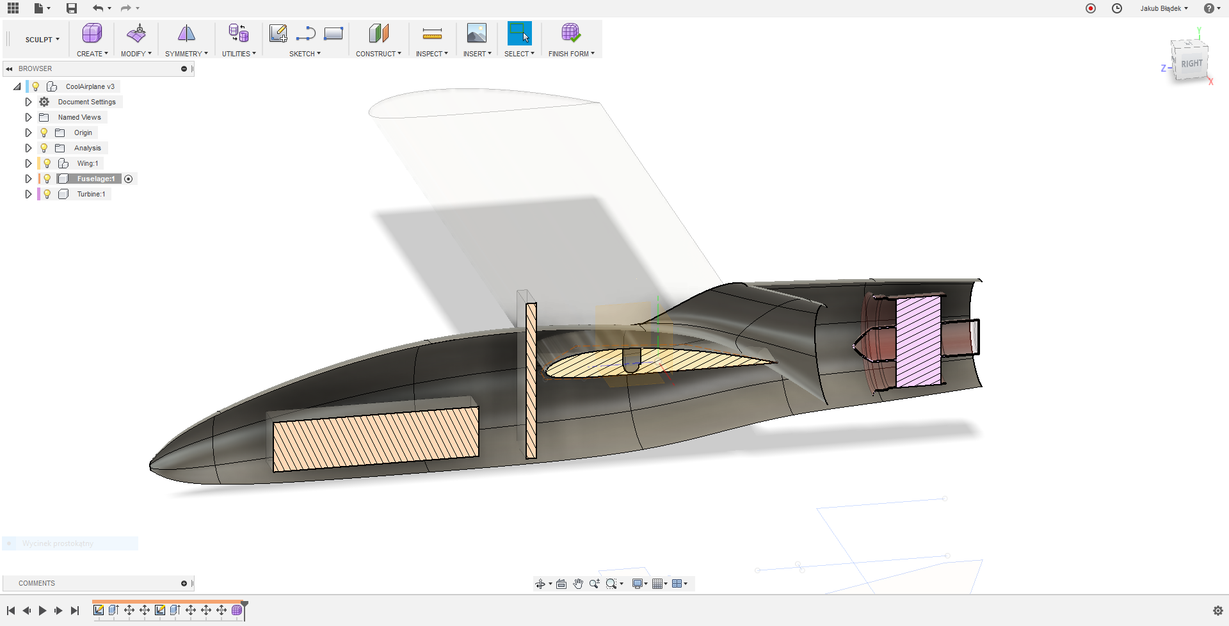Hide the Wing:1 component

47,163
